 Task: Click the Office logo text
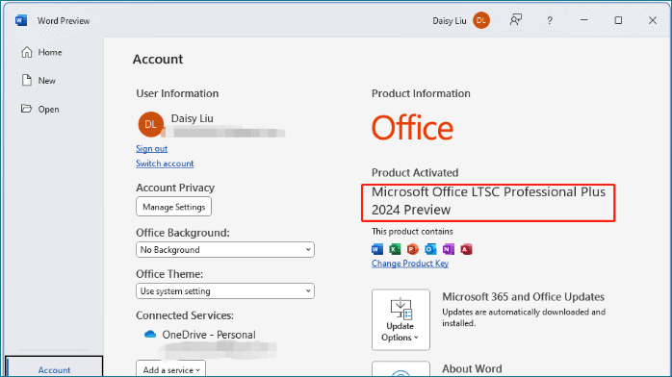pyautogui.click(x=412, y=128)
